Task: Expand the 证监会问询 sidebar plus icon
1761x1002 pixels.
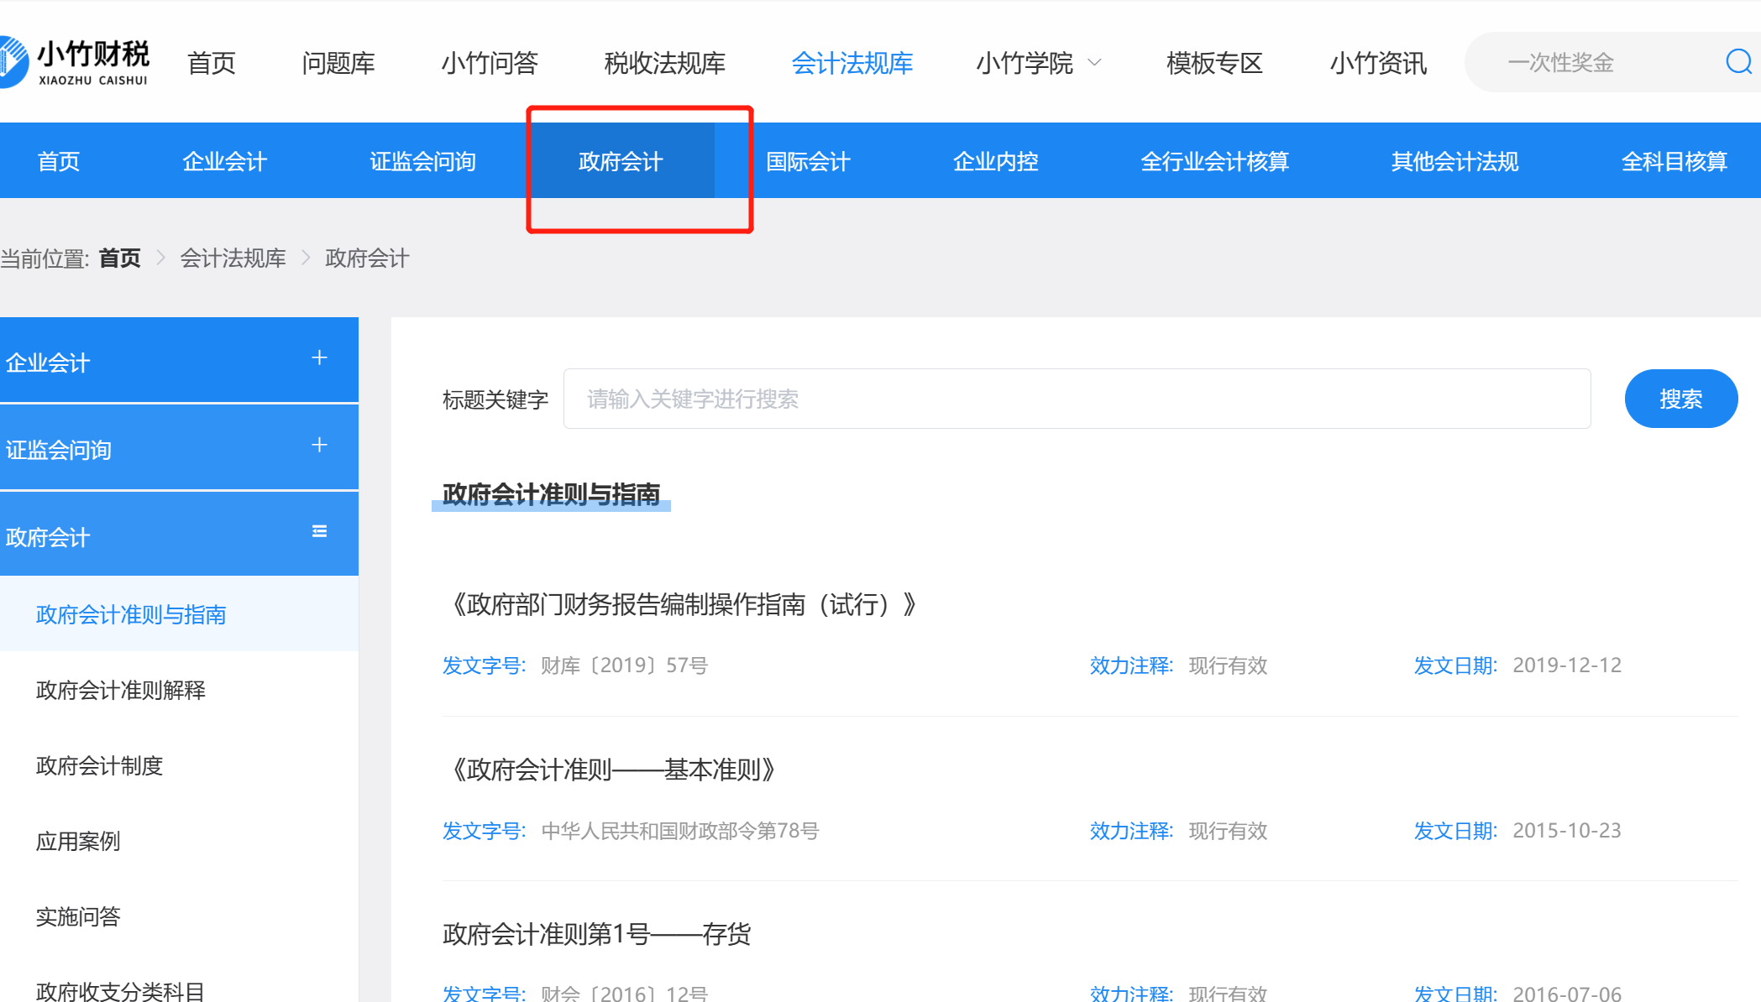Action: 319,446
